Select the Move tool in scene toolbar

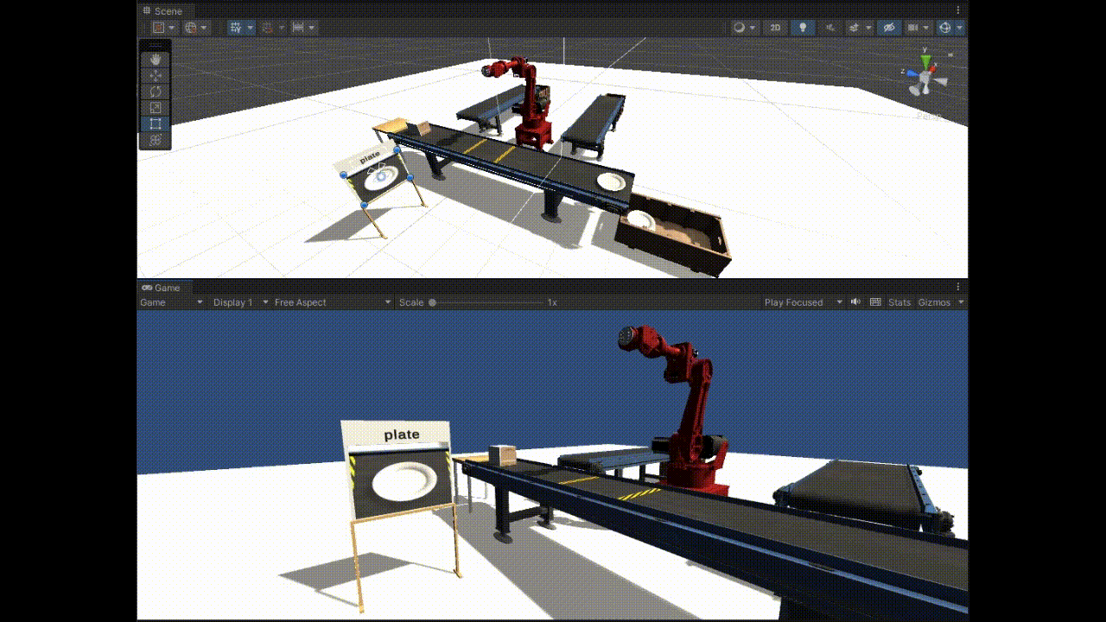156,75
